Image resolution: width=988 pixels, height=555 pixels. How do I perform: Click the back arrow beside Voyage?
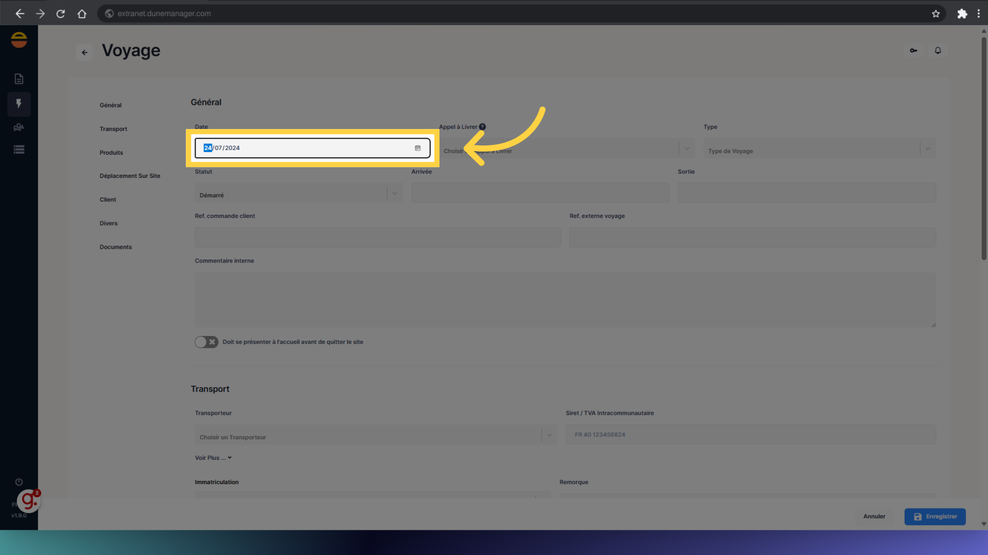(x=84, y=52)
